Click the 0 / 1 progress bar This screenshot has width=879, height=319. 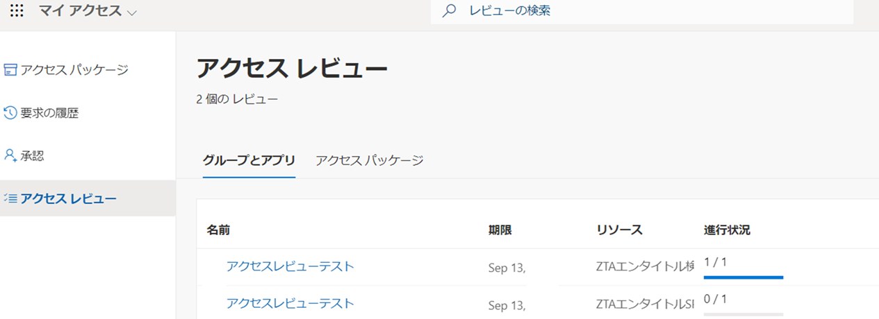coord(744,313)
